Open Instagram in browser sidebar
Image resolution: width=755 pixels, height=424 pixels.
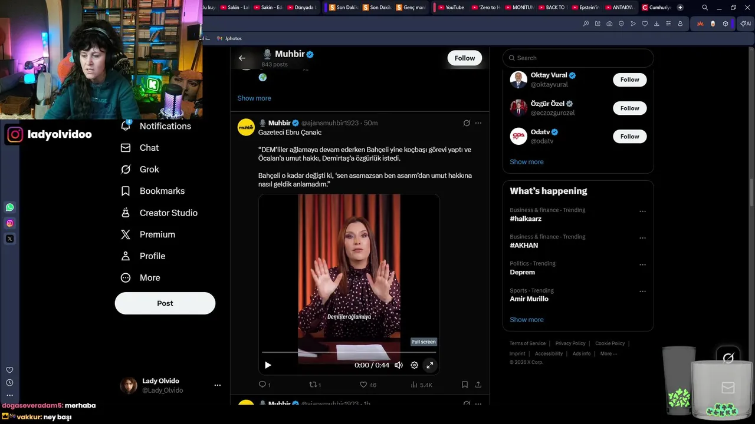click(9, 223)
